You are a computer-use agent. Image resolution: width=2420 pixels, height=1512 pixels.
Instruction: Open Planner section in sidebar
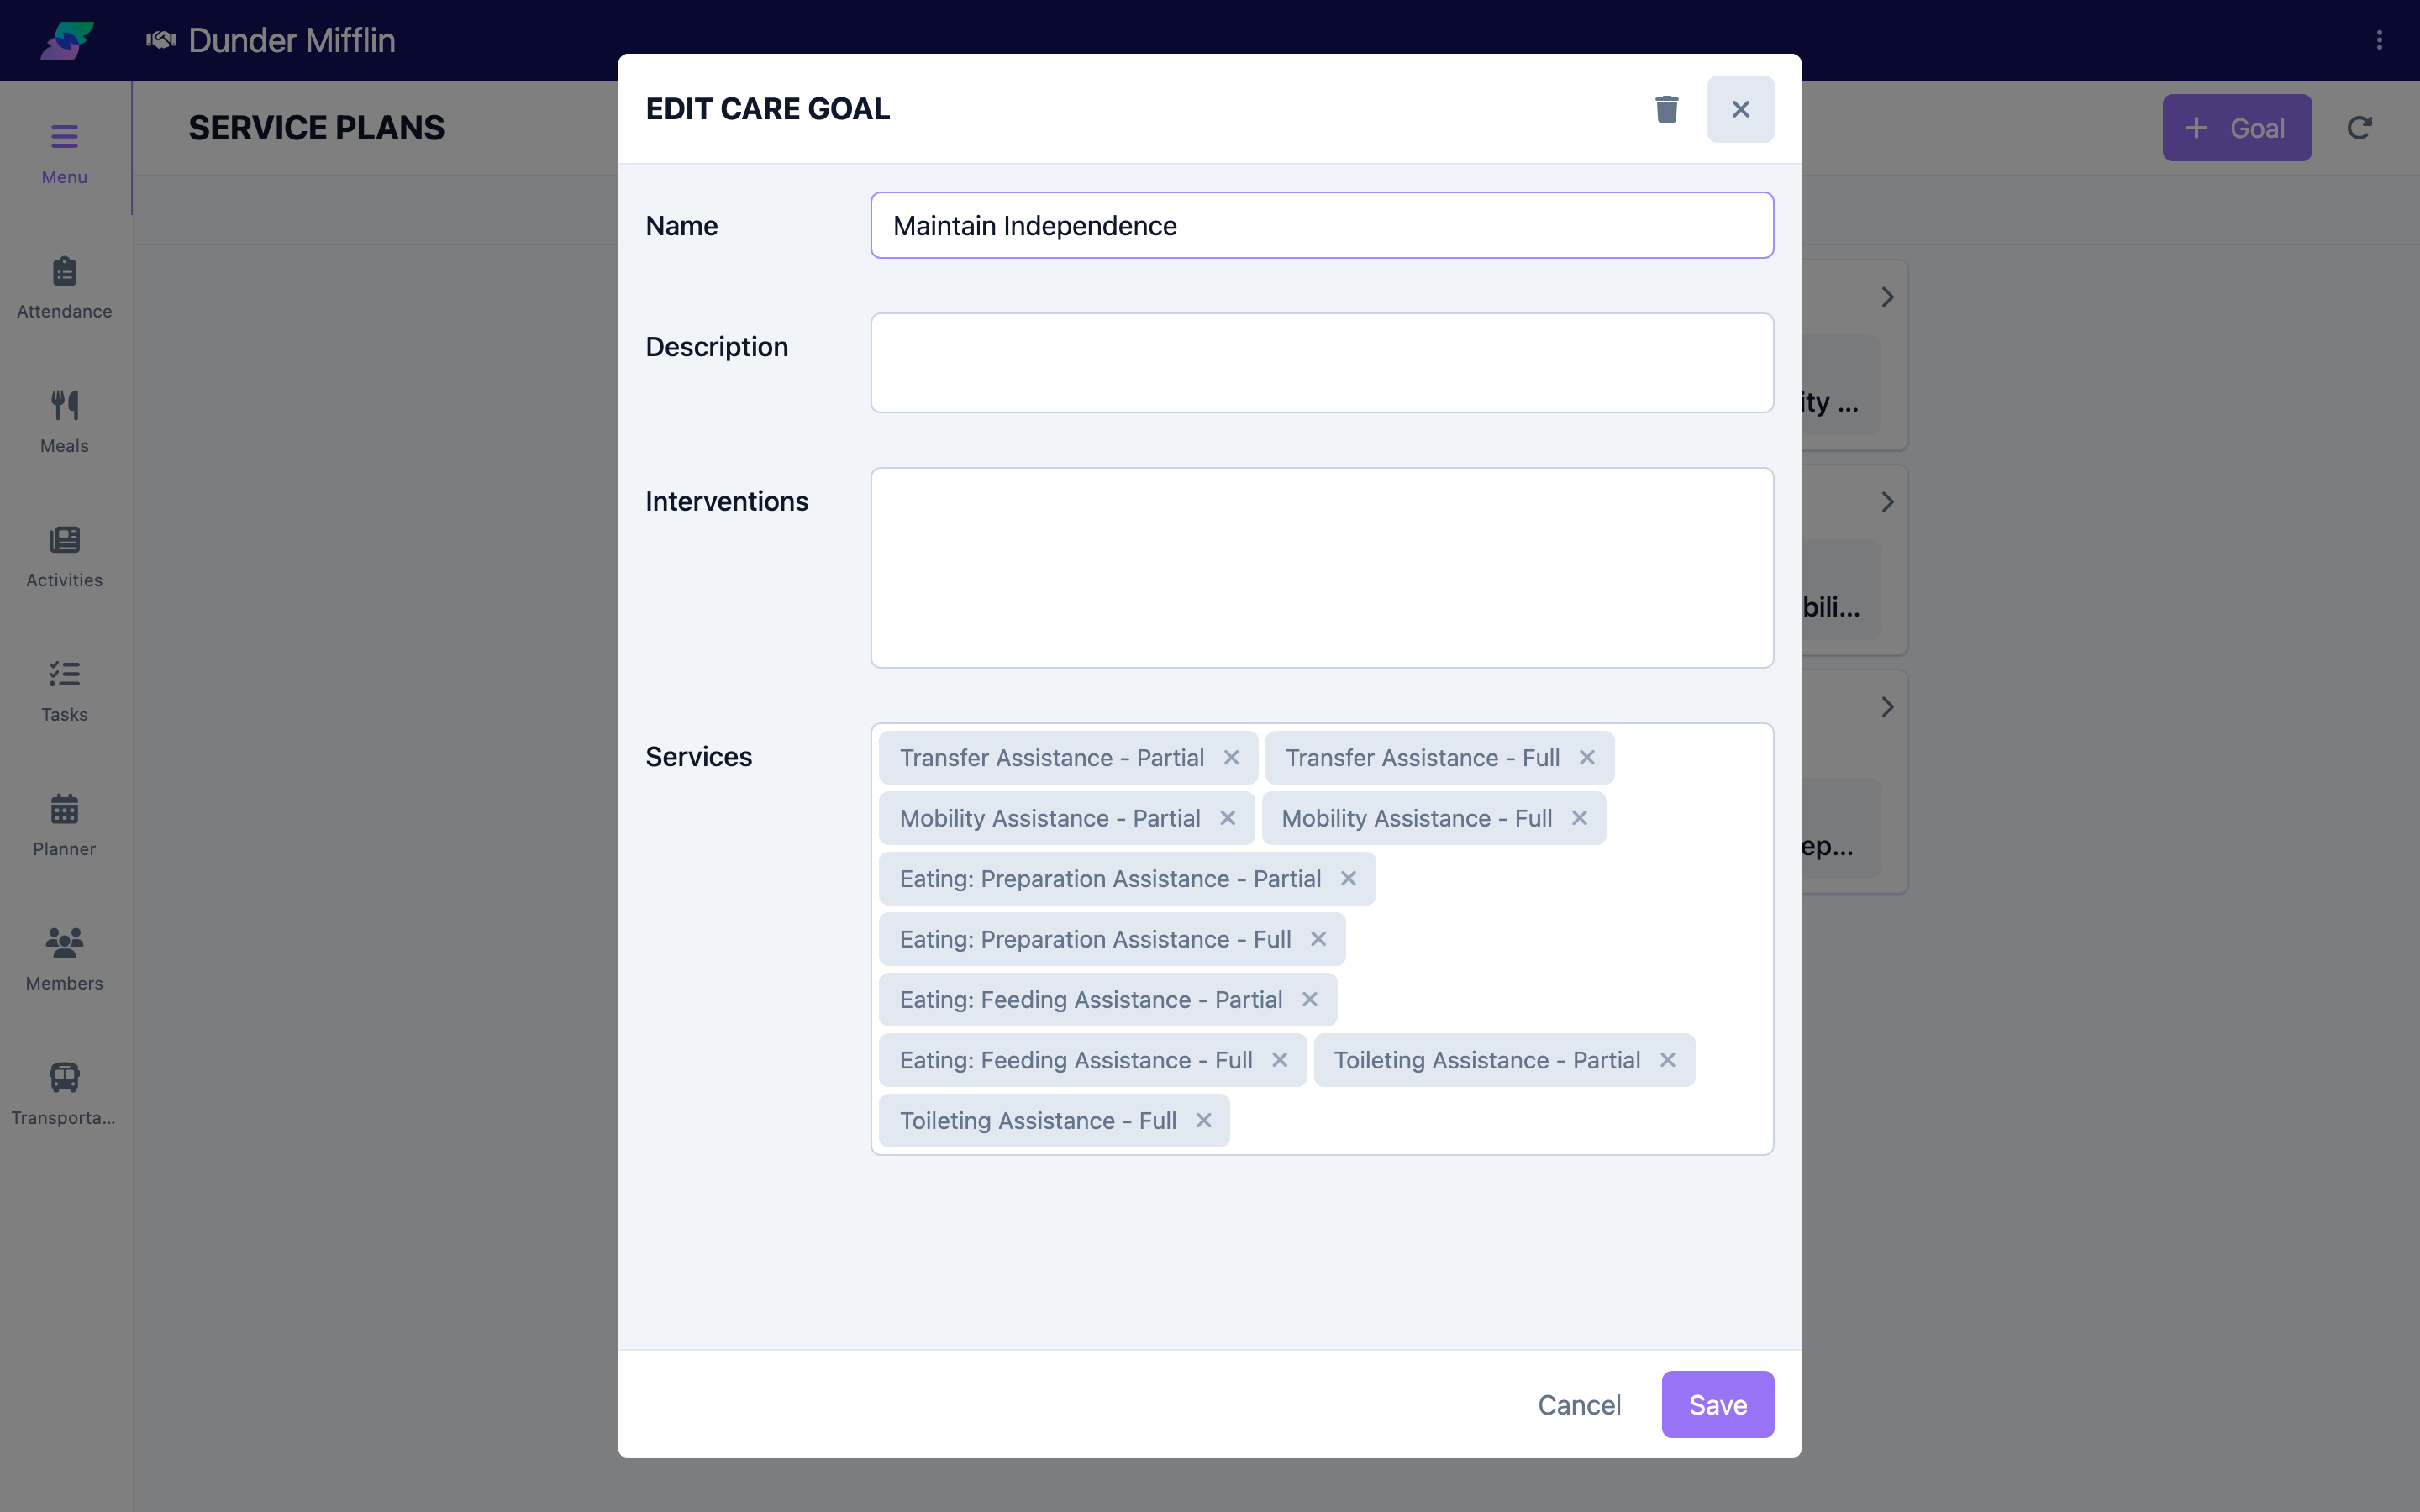pyautogui.click(x=64, y=826)
